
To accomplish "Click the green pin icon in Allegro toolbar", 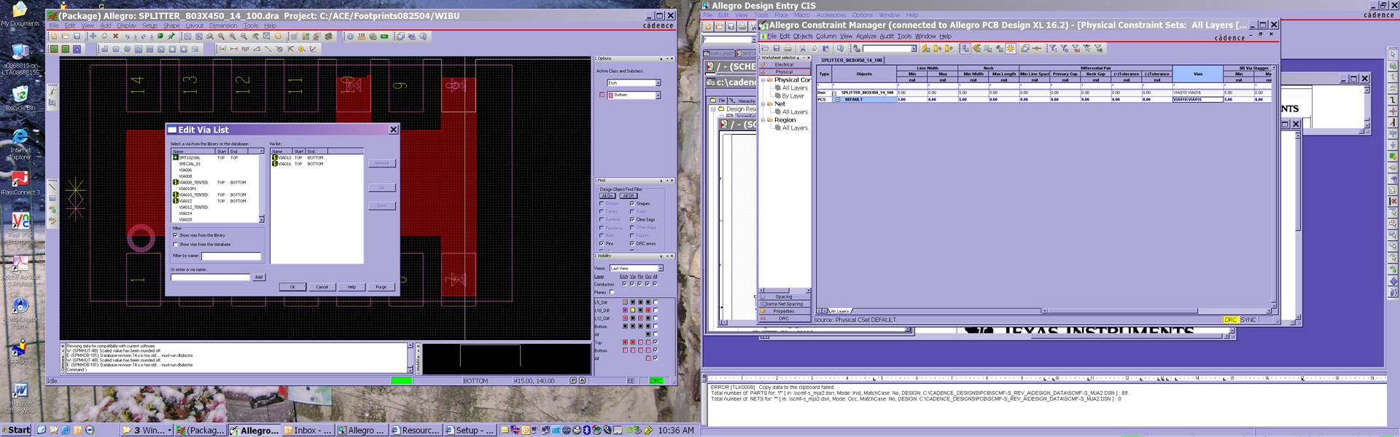I will (171, 36).
